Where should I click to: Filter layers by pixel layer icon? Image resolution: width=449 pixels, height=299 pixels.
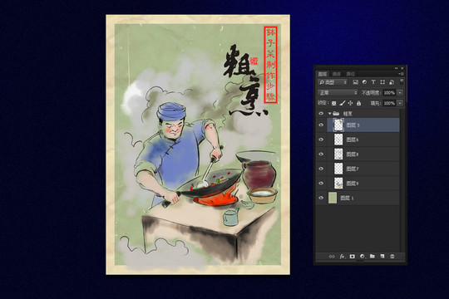point(355,82)
